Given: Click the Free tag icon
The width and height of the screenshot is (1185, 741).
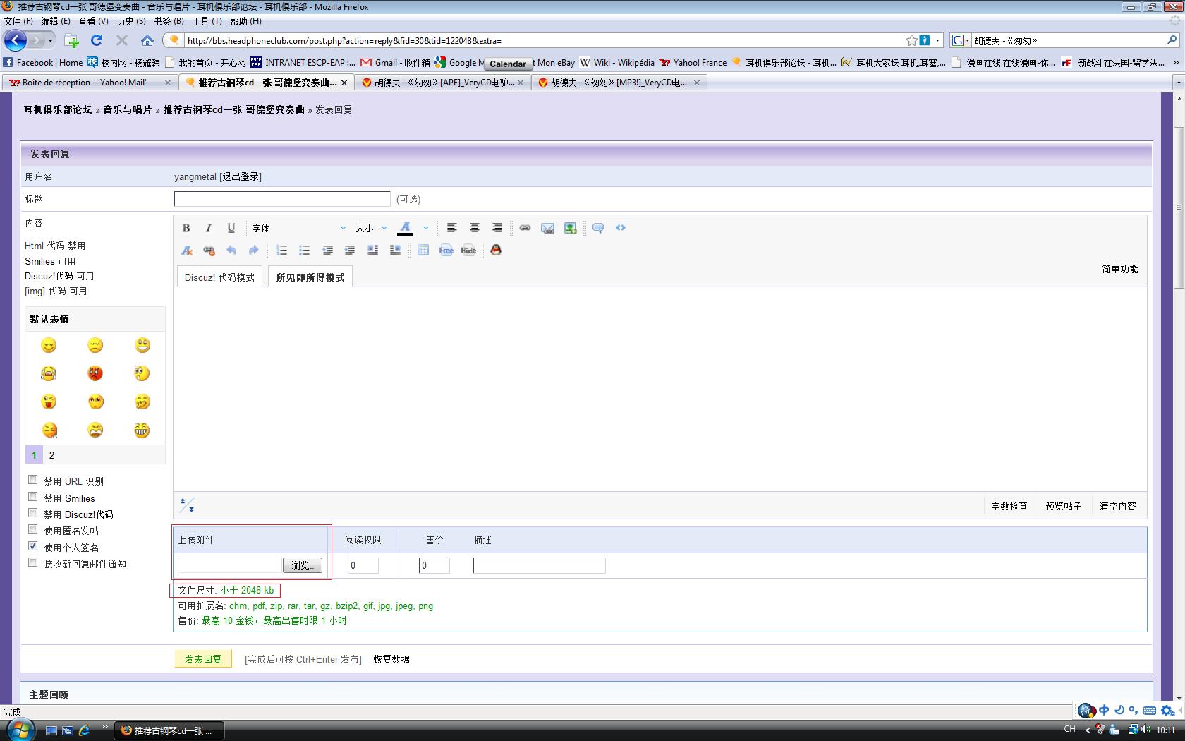Looking at the screenshot, I should coord(446,251).
